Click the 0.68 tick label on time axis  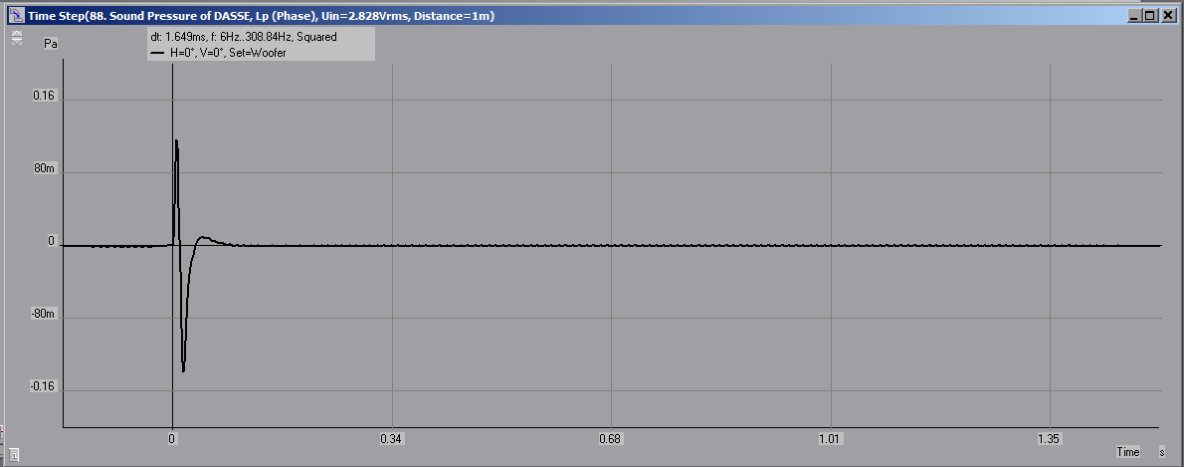[x=610, y=439]
